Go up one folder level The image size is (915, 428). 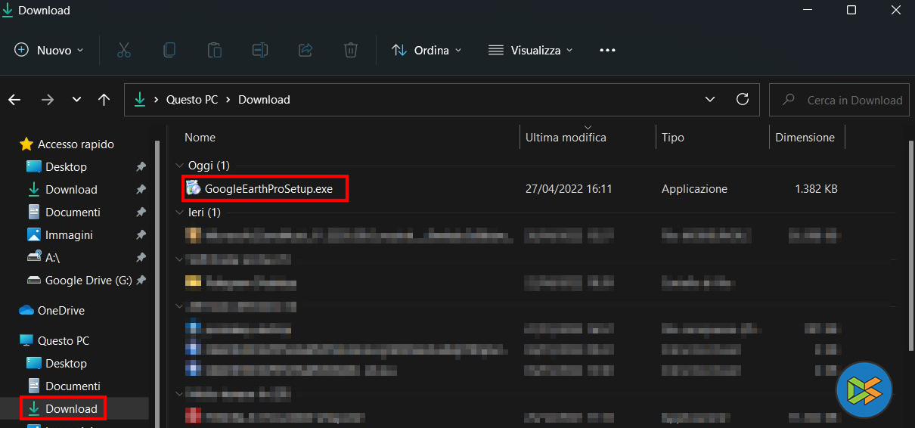point(104,100)
